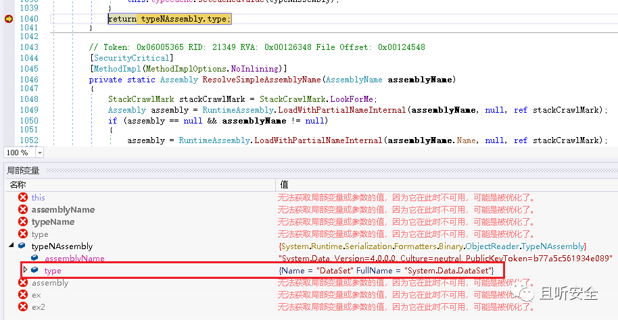This screenshot has width=618, height=320.
Task: Click the error icon beside typeName
Action: 23,221
